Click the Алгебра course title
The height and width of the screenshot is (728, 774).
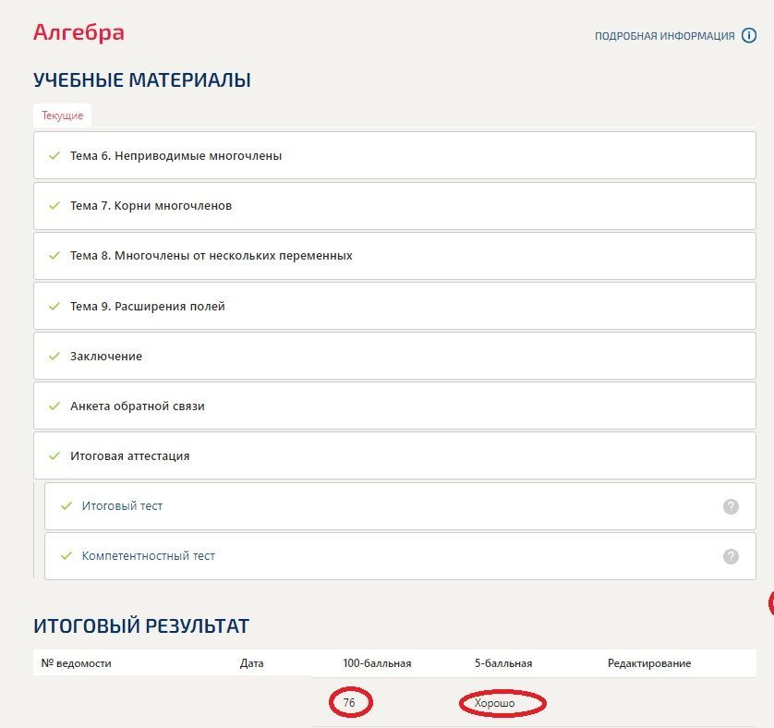(79, 33)
